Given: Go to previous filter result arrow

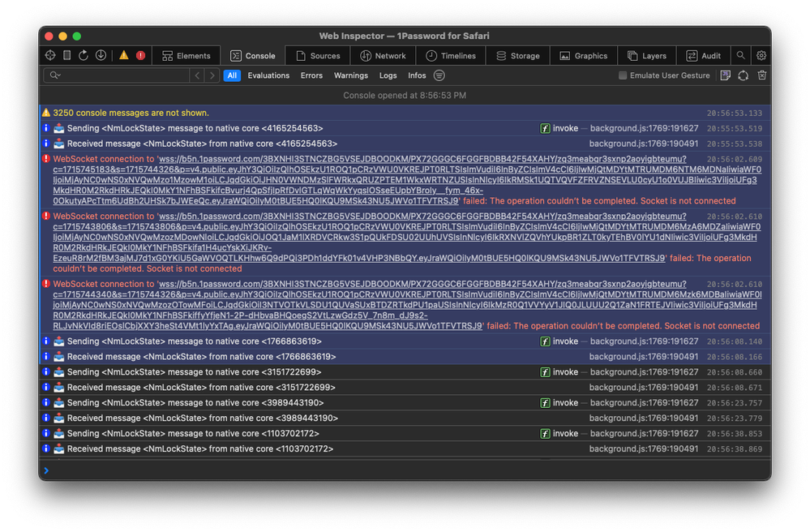Looking at the screenshot, I should pos(197,75).
